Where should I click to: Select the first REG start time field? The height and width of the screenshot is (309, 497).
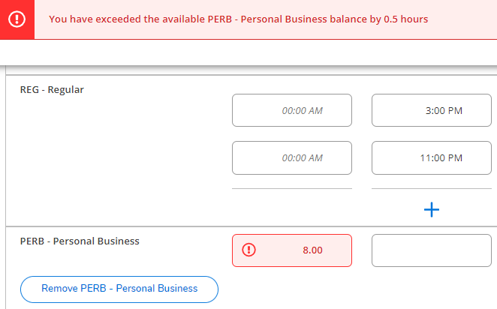pyautogui.click(x=292, y=110)
